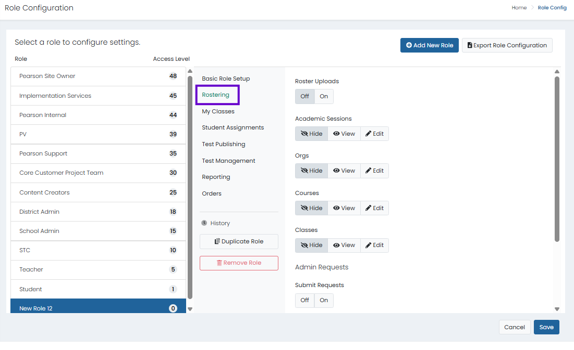The width and height of the screenshot is (574, 350).
Task: Set Classes to Hide
Action: coord(312,245)
